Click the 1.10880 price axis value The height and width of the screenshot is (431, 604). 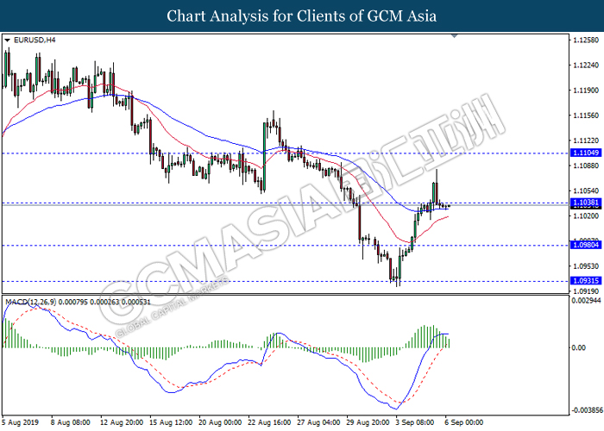586,166
